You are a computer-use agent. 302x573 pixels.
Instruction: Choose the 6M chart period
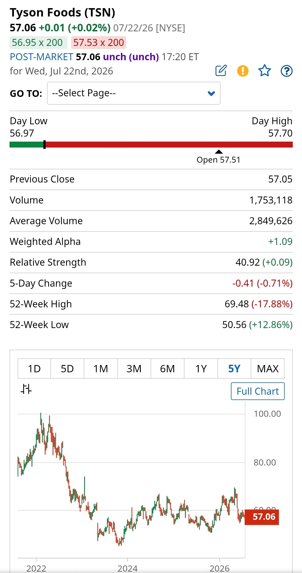[167, 369]
